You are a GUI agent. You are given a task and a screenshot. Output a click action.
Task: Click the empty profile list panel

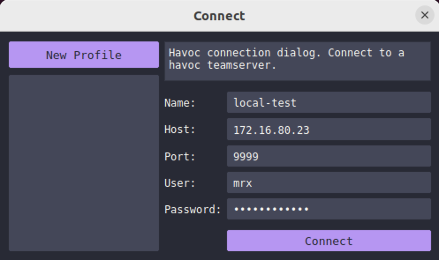[x=84, y=163]
